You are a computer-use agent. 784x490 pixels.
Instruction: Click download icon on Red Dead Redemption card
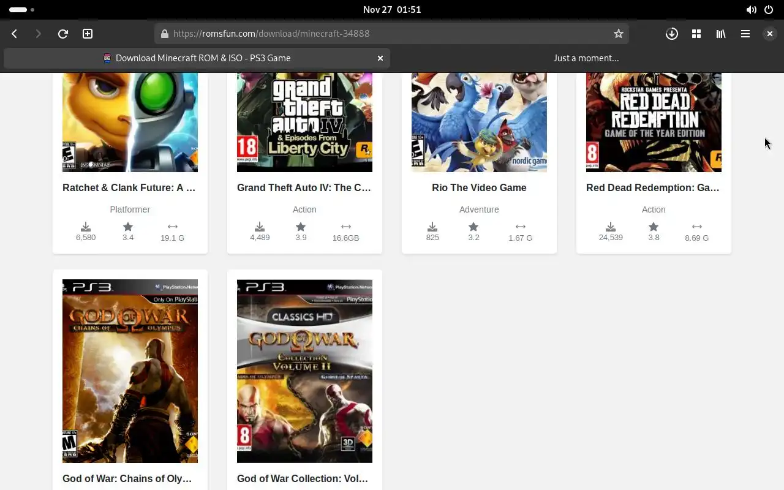click(611, 227)
